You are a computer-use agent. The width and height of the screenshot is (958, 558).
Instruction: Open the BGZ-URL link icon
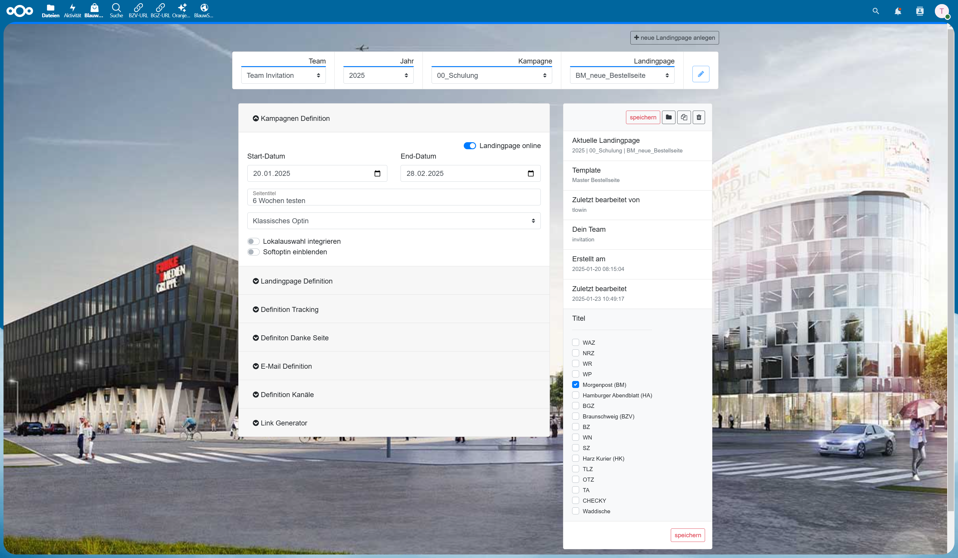tap(160, 11)
